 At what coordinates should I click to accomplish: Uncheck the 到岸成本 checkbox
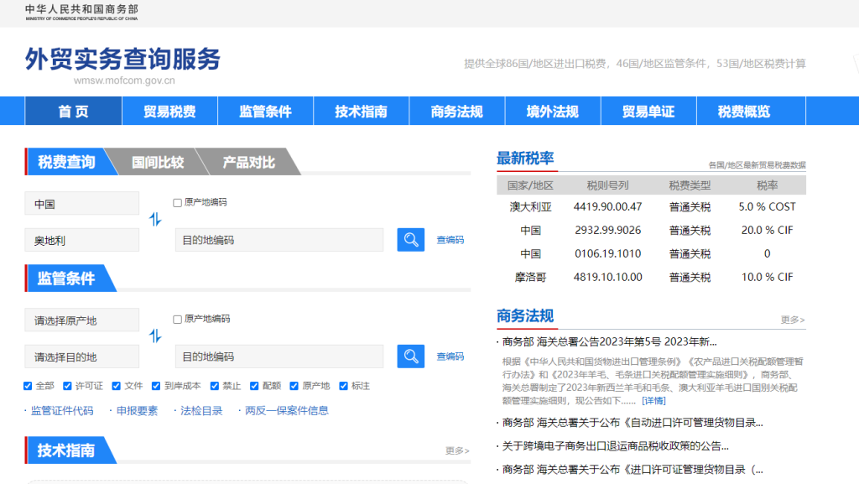click(156, 386)
